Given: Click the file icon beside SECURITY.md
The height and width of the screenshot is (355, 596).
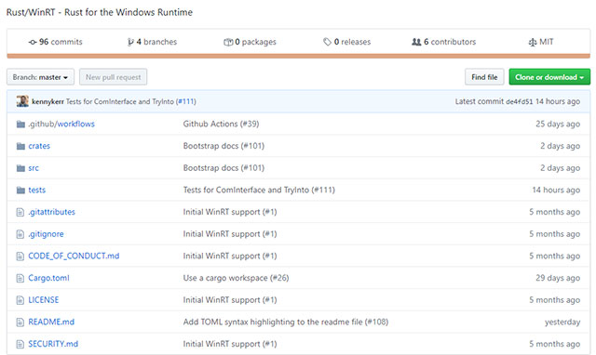Looking at the screenshot, I should click(x=20, y=344).
